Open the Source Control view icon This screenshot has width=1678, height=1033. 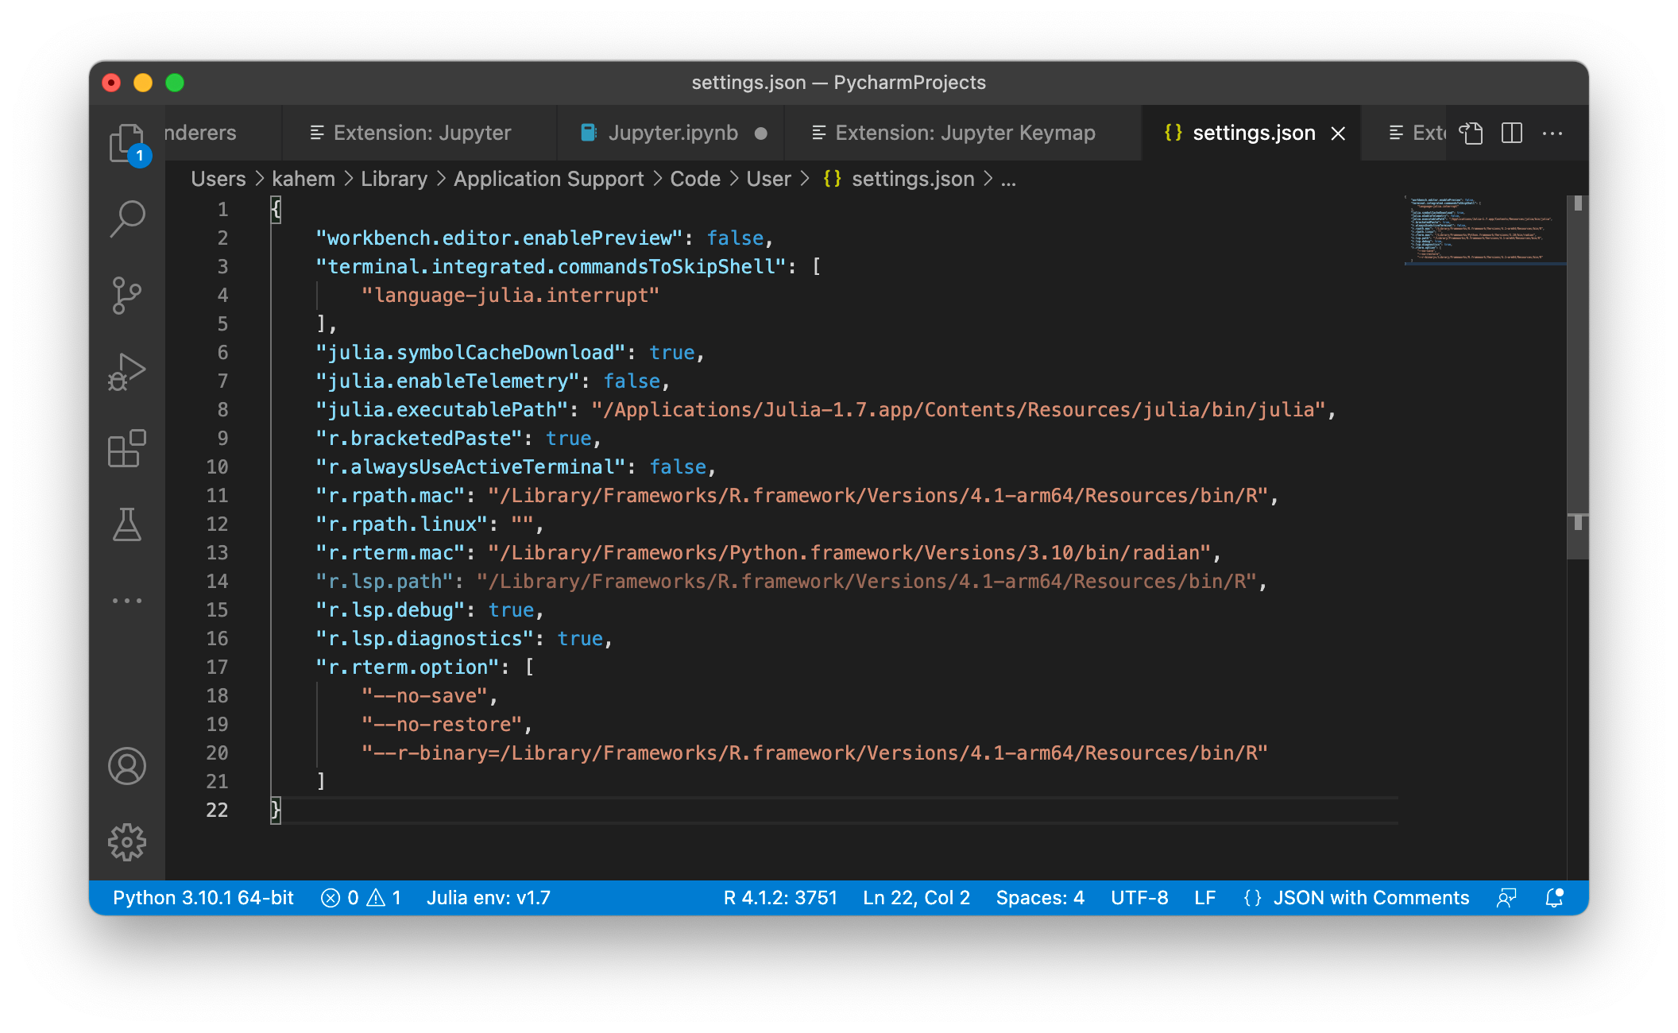click(x=126, y=295)
